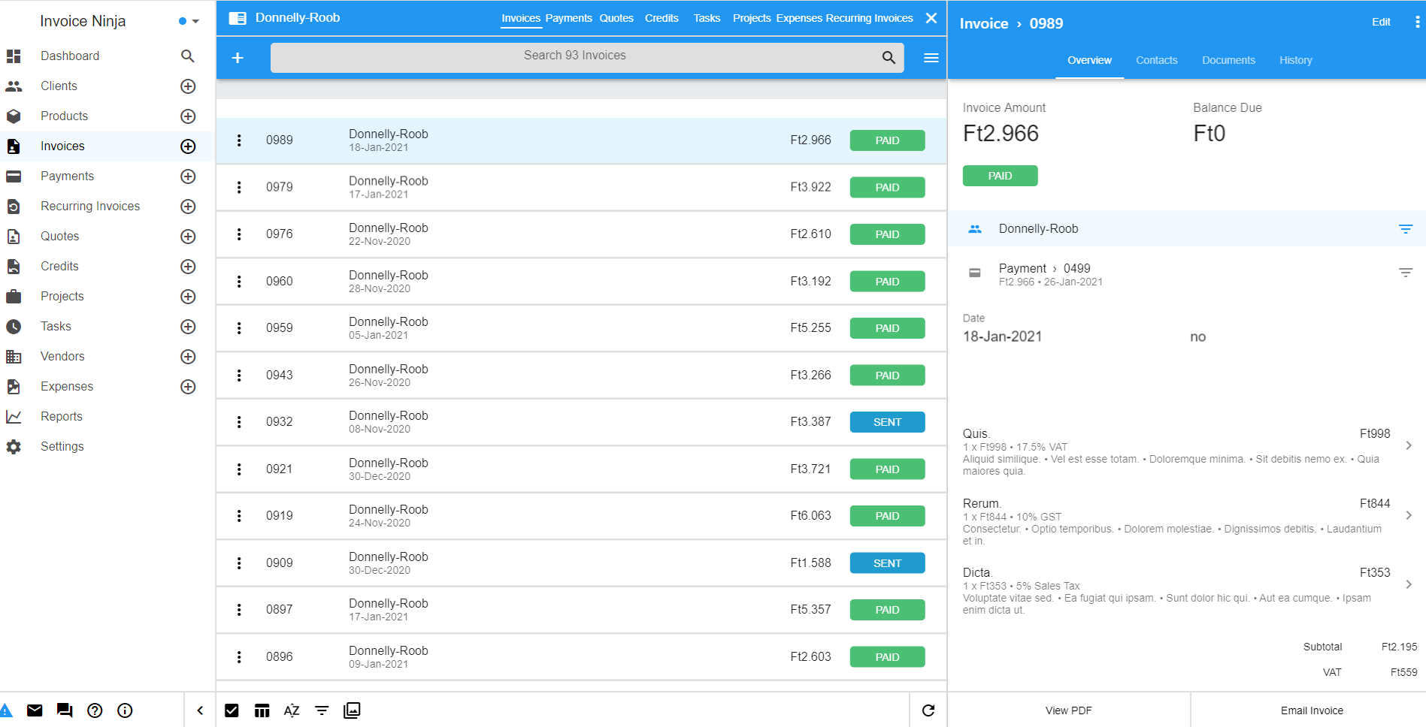Expand the Dicta line item chevron
The width and height of the screenshot is (1426, 727).
tap(1409, 584)
